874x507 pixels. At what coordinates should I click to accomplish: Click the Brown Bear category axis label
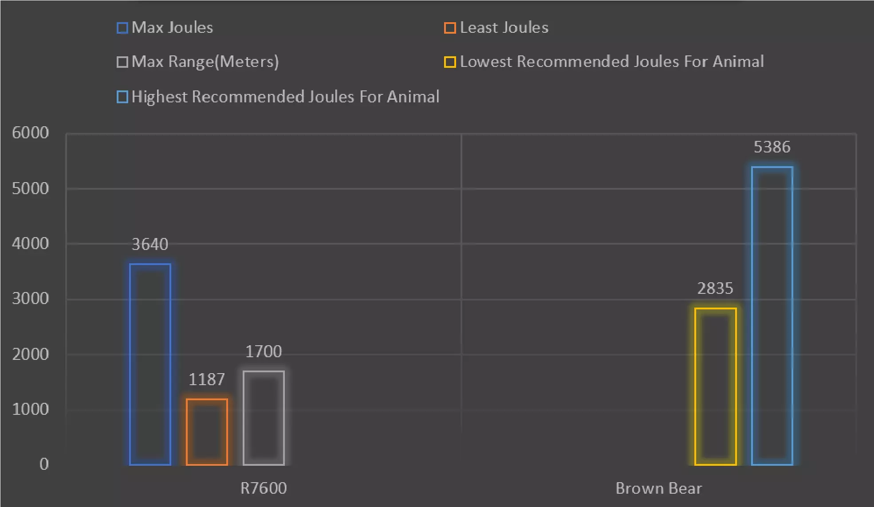tap(659, 488)
